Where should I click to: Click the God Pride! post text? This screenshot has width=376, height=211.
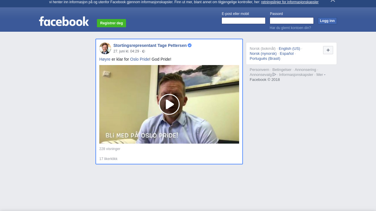pyautogui.click(x=161, y=59)
